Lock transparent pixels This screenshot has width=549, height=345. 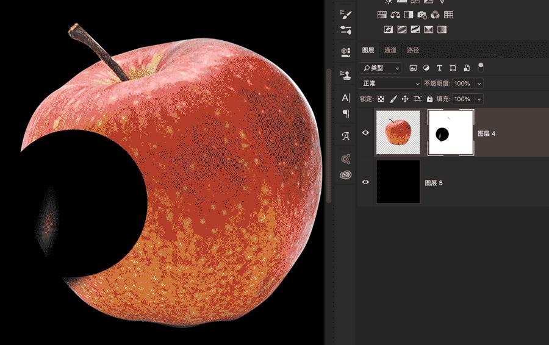(x=381, y=99)
